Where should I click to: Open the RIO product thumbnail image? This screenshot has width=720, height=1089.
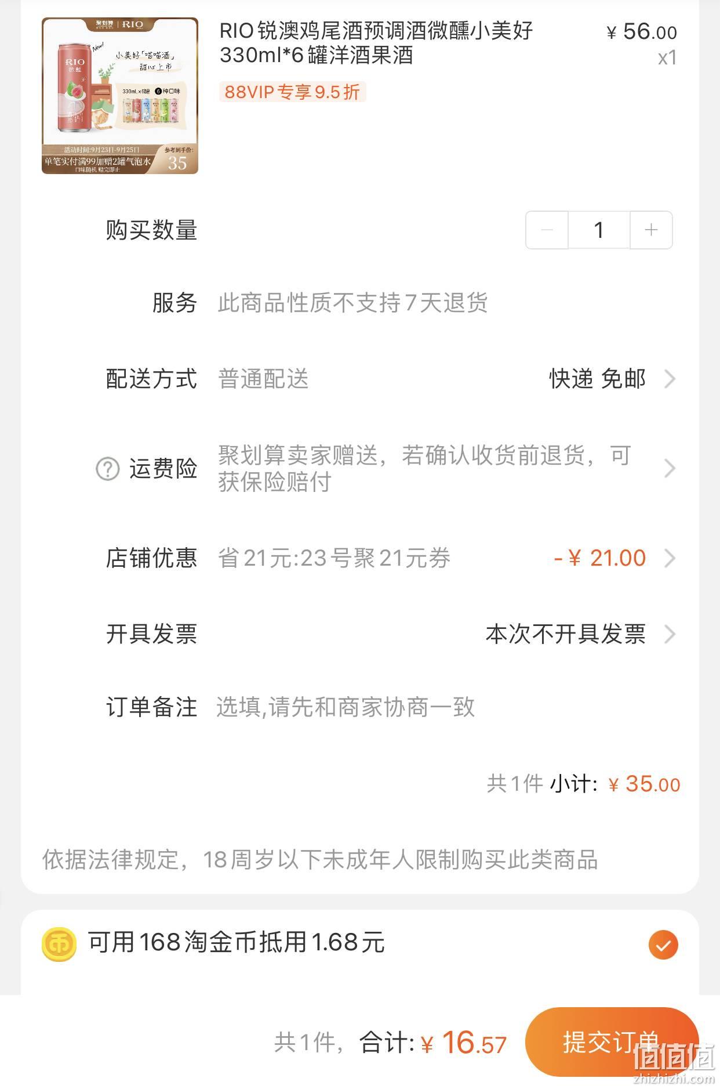click(x=120, y=96)
